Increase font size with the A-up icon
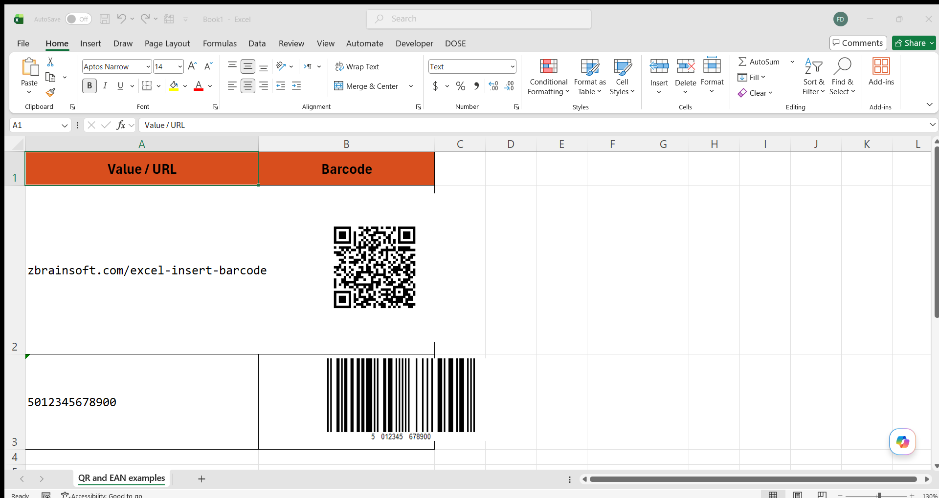Screen dimensions: 939x498 [193, 66]
